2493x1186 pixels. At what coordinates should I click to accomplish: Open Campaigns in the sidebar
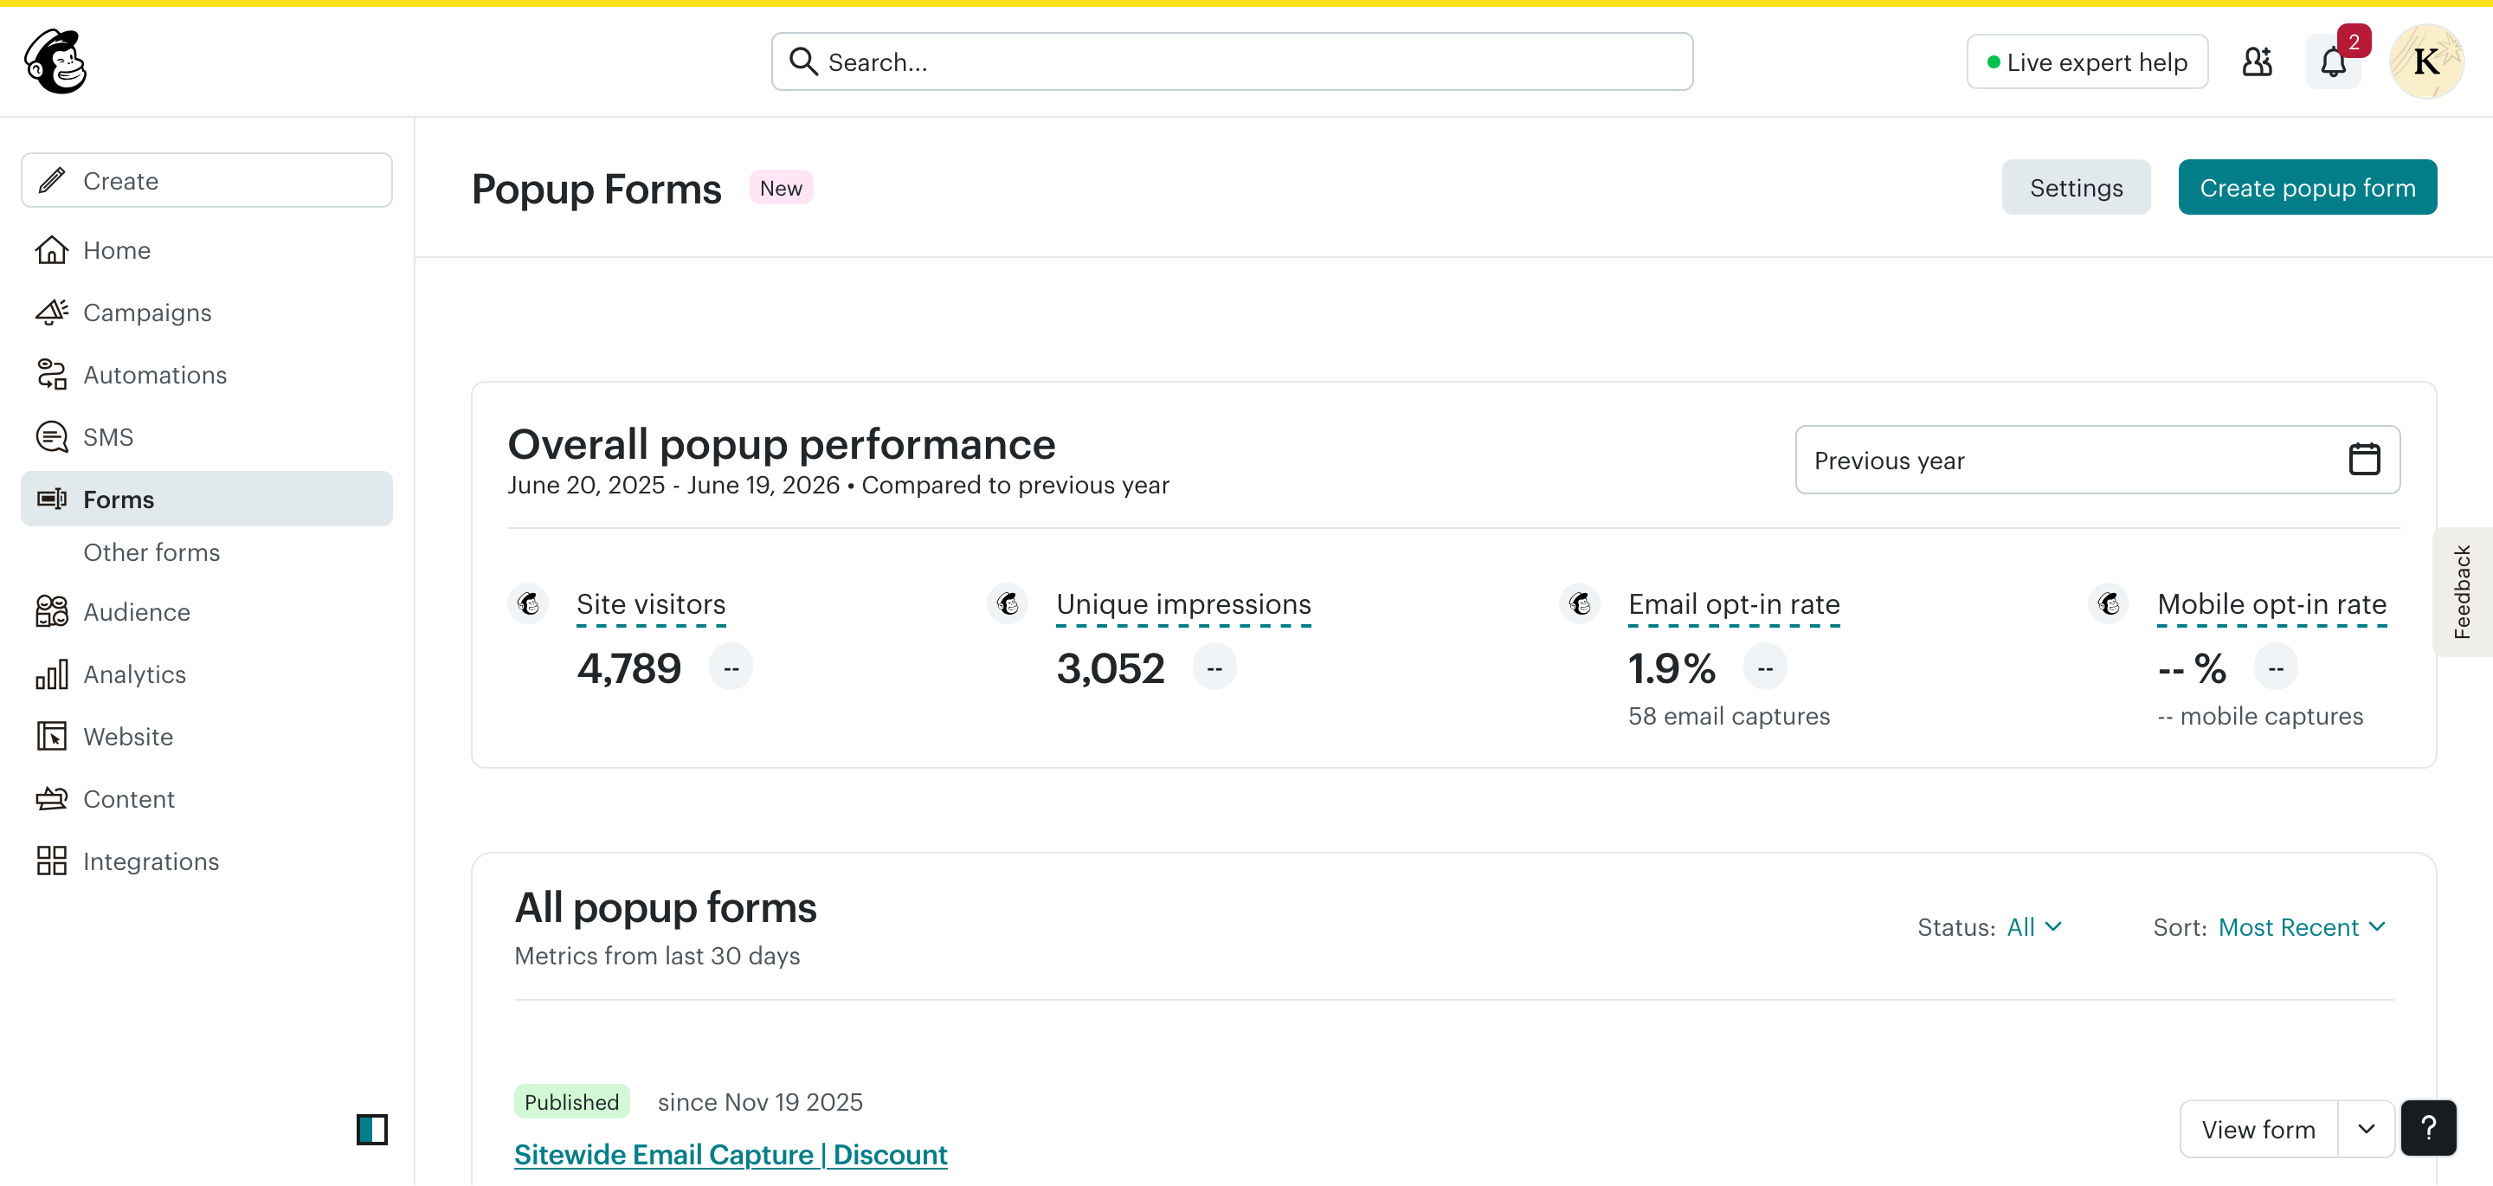tap(206, 312)
